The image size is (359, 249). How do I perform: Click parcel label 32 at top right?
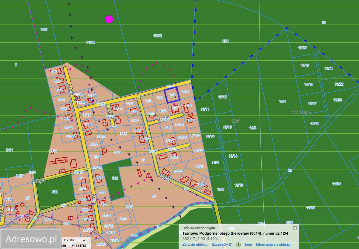[x=323, y=22]
